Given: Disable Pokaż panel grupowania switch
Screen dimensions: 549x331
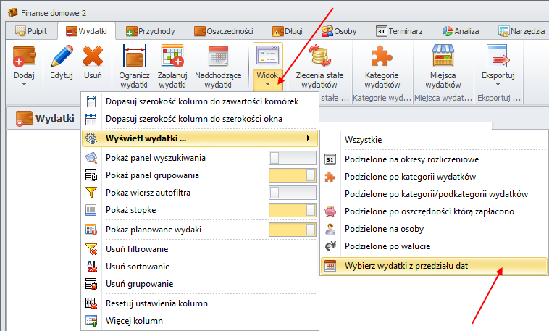Looking at the screenshot, I should pyautogui.click(x=292, y=175).
